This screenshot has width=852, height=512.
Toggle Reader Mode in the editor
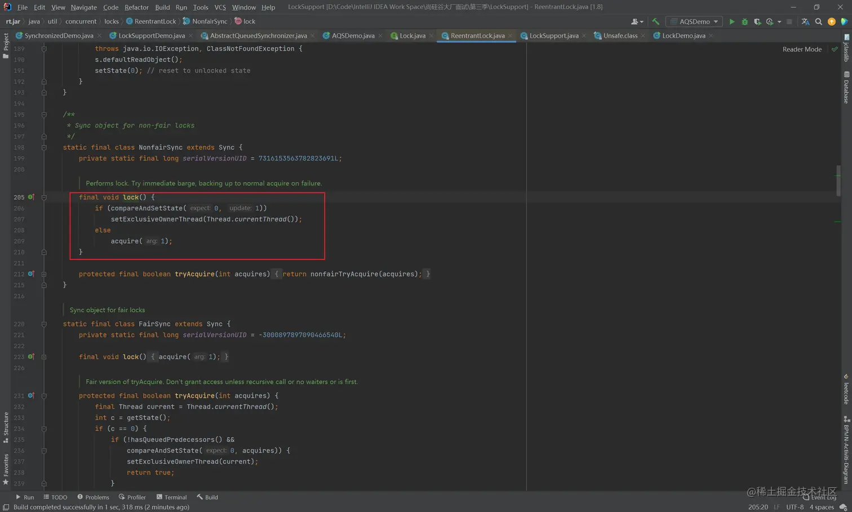tap(802, 50)
